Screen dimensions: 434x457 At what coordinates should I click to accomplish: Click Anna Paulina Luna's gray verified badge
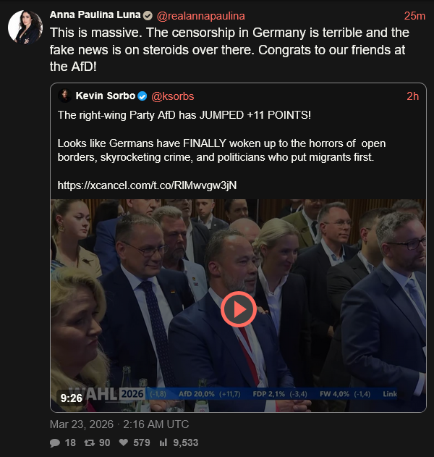pos(148,16)
